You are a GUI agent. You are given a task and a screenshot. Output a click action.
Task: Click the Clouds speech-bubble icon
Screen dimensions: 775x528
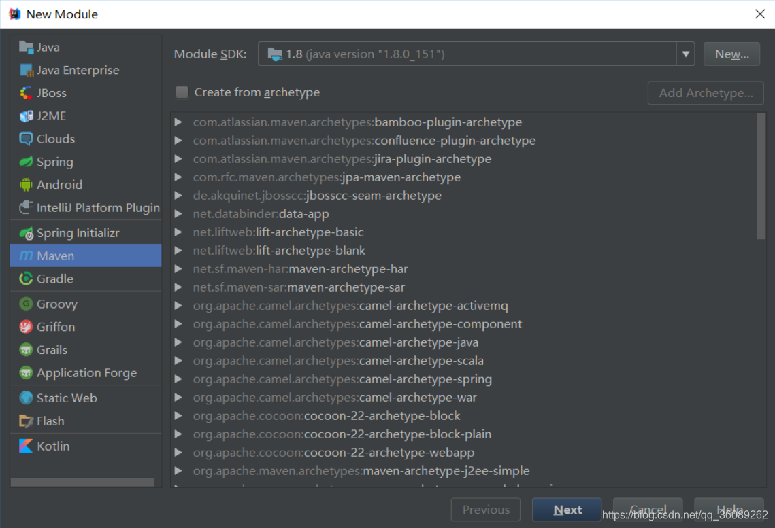[x=26, y=139]
